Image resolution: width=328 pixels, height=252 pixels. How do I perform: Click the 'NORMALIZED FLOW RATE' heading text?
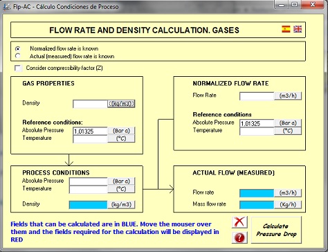pyautogui.click(x=230, y=83)
